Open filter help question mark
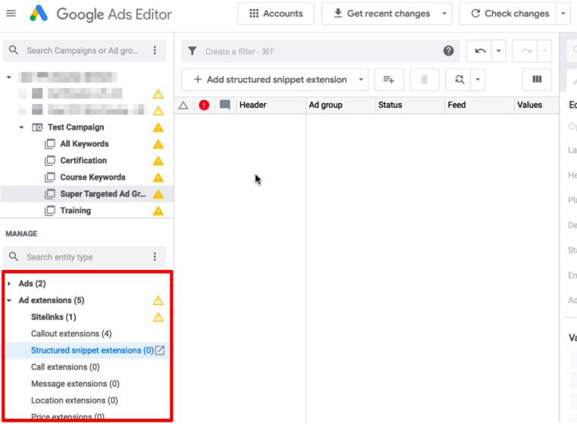The image size is (577, 424). (x=448, y=51)
